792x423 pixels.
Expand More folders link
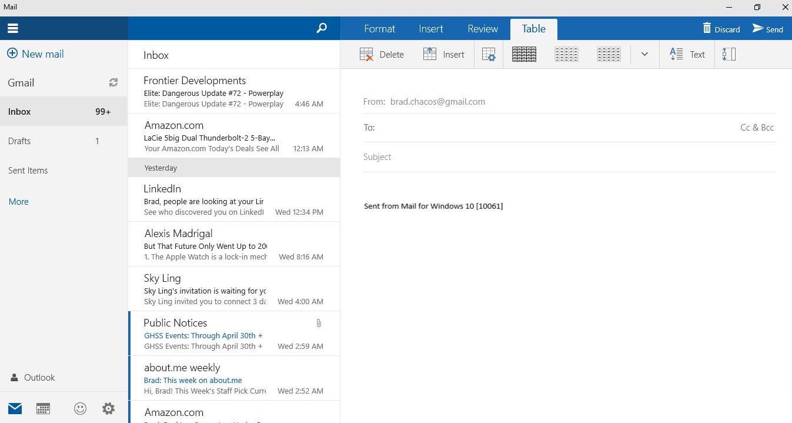pos(18,202)
